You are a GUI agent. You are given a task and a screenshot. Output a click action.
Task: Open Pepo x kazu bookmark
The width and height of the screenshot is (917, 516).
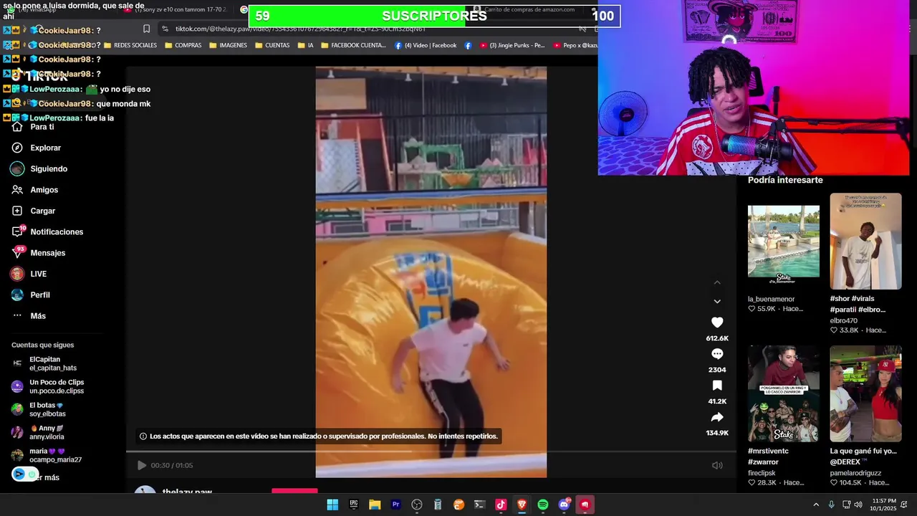coord(575,45)
